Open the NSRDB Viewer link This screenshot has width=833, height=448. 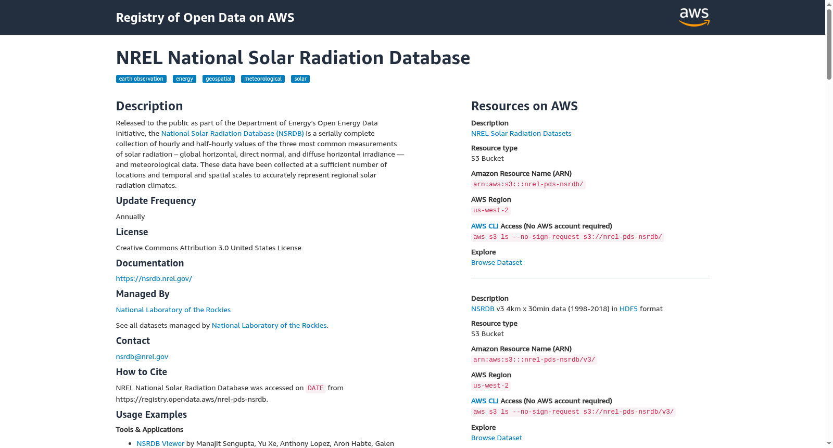(x=160, y=444)
